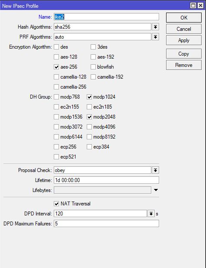Click the Cancel button

(x=183, y=29)
